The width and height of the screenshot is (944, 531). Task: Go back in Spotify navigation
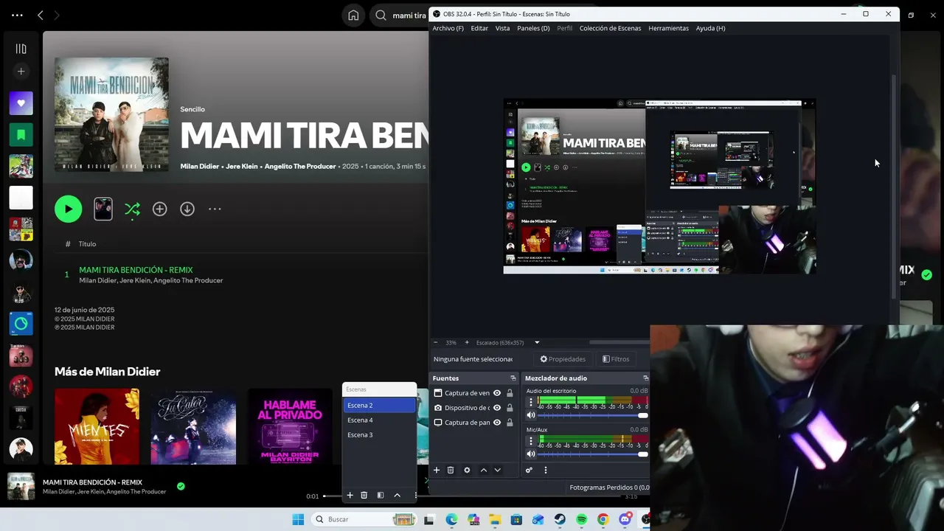point(41,15)
